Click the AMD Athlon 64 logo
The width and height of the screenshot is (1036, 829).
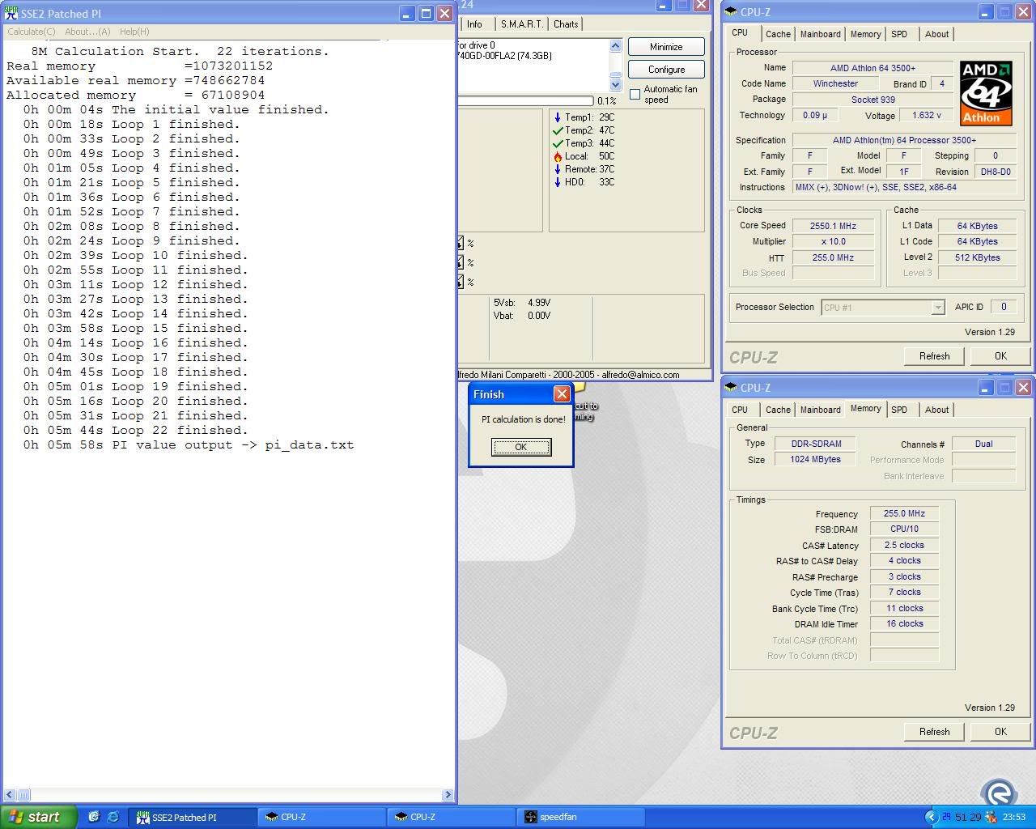(x=986, y=92)
